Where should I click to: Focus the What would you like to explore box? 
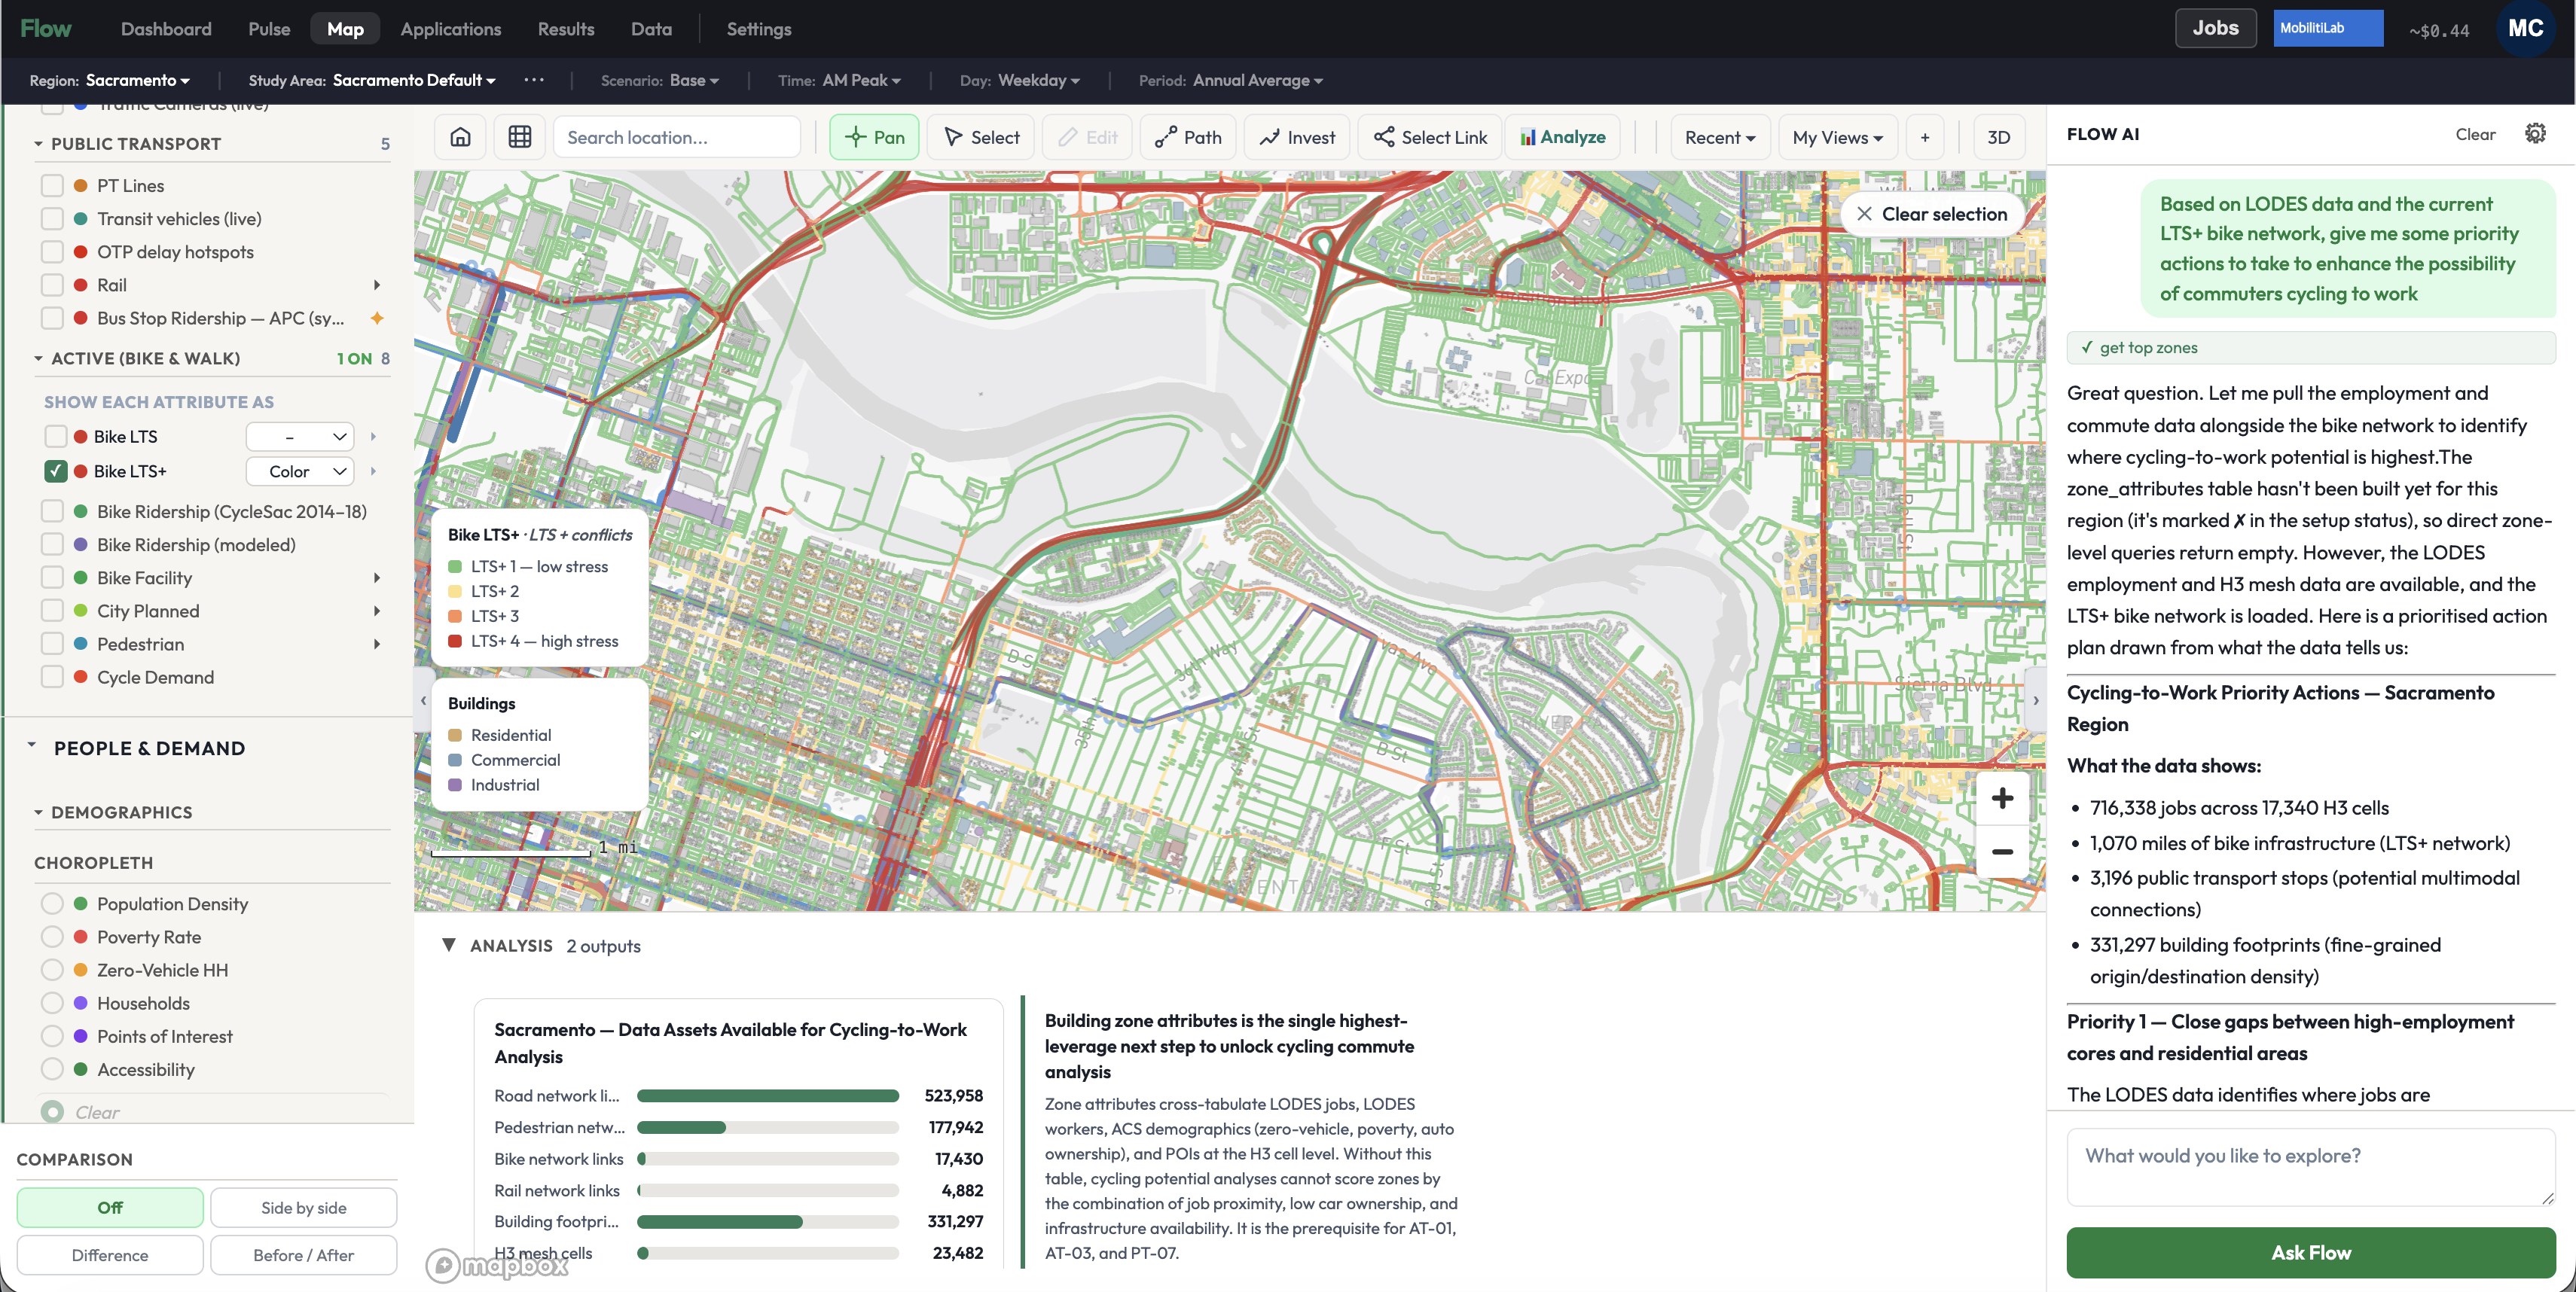click(2310, 1166)
